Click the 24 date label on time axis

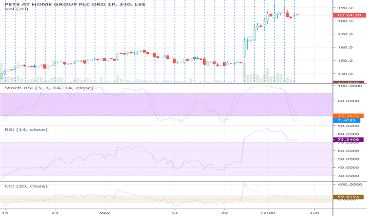[55, 213]
